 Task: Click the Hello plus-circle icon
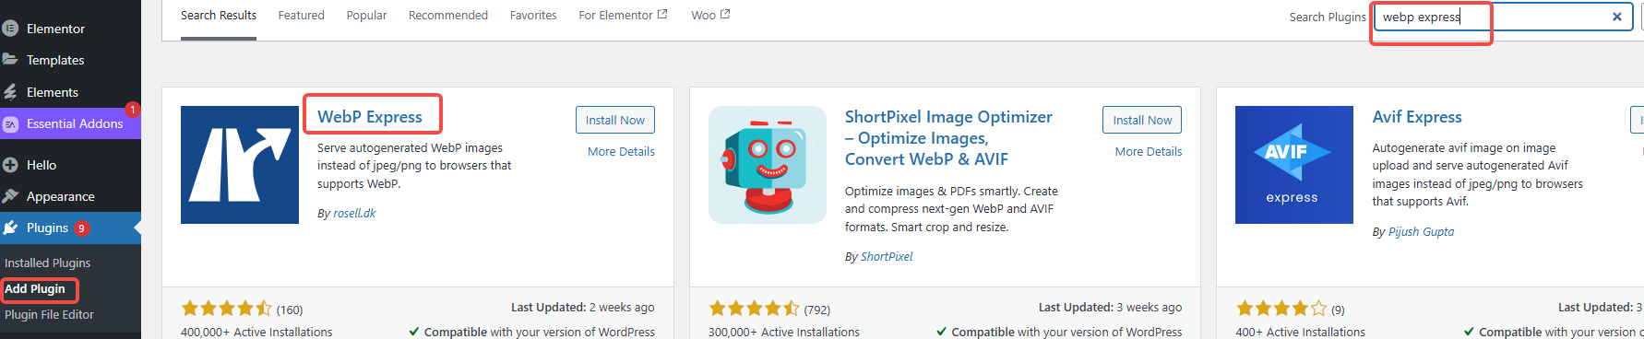pyautogui.click(x=10, y=165)
